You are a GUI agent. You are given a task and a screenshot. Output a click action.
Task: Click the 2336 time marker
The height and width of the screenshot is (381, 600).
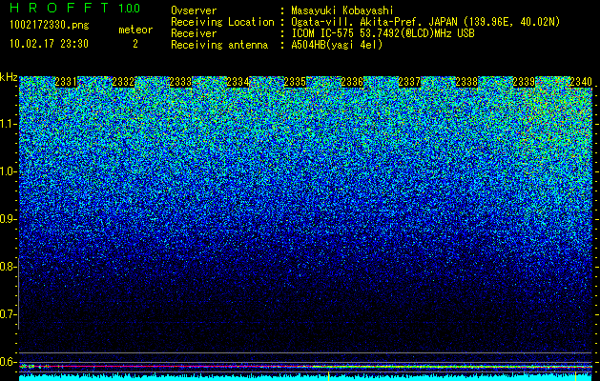point(352,82)
